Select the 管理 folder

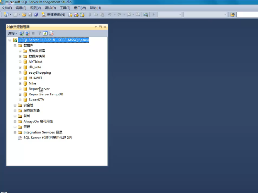27,127
